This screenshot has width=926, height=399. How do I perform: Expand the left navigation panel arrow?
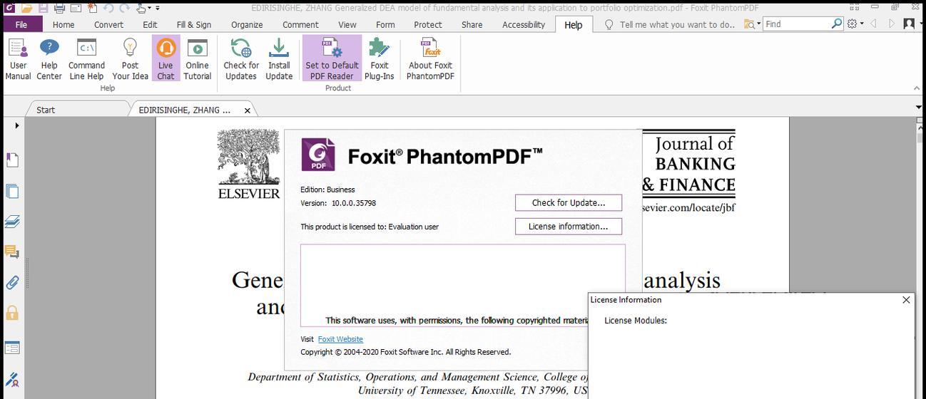click(16, 125)
